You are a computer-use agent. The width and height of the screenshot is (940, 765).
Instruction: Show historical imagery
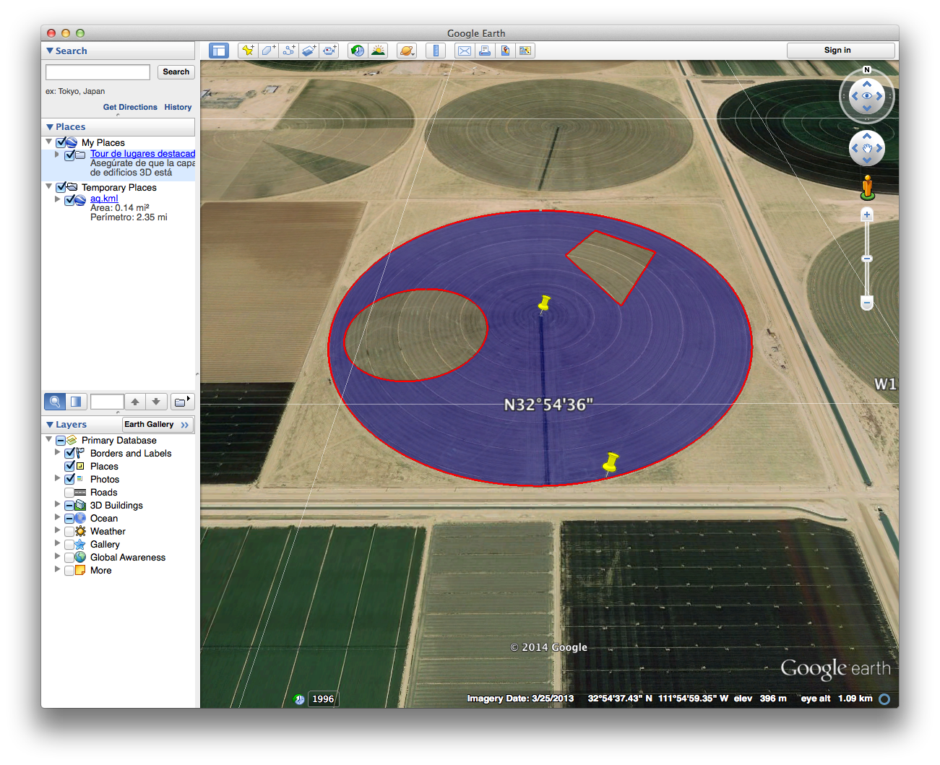[358, 51]
